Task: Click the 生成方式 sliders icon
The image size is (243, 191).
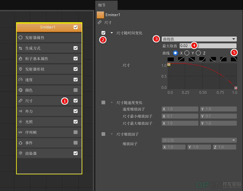Action: tap(20, 48)
